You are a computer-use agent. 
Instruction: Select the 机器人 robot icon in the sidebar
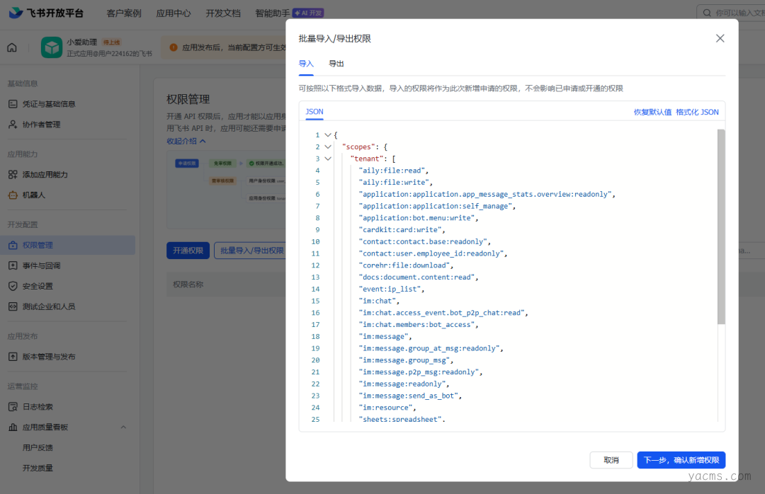click(13, 195)
